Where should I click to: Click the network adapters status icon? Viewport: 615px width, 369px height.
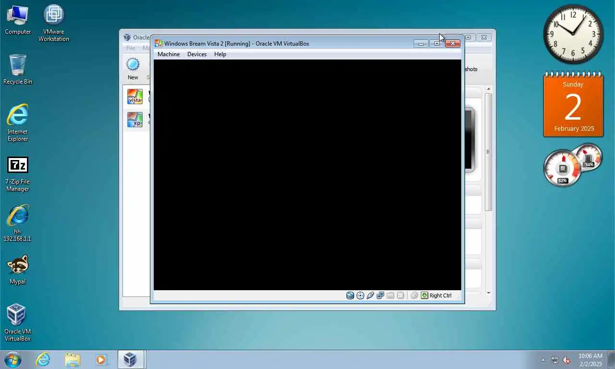pyautogui.click(x=381, y=295)
